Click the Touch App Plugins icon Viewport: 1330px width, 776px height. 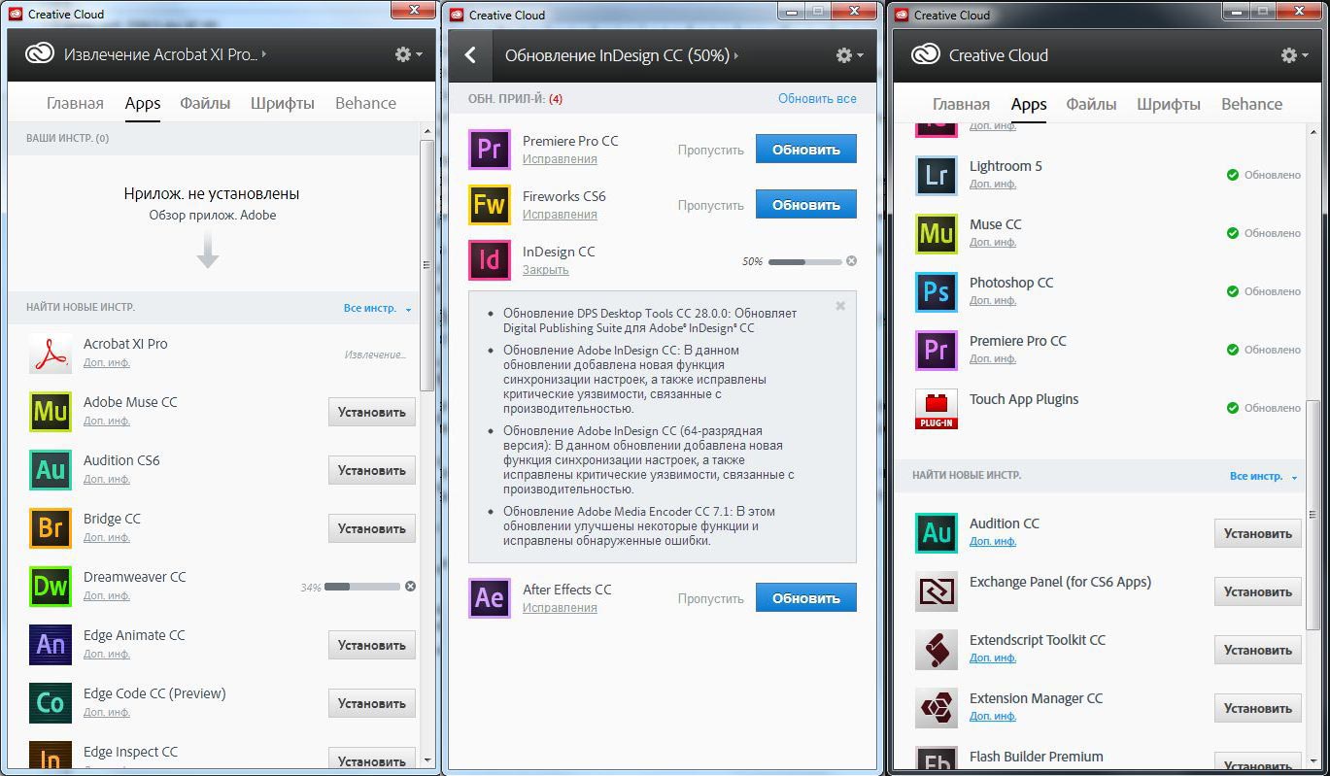pos(937,408)
